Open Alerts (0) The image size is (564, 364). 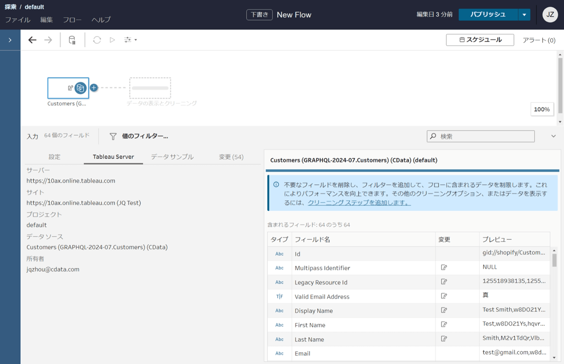(x=539, y=40)
